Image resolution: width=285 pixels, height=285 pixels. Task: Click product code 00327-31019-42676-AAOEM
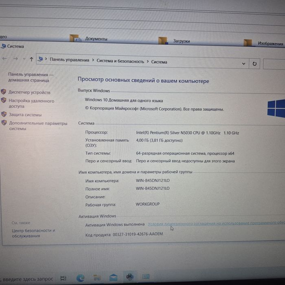click(138, 234)
